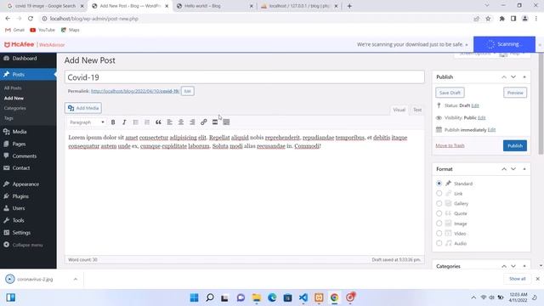Edit the permalink slug button
The width and height of the screenshot is (544, 306).
pyautogui.click(x=187, y=91)
